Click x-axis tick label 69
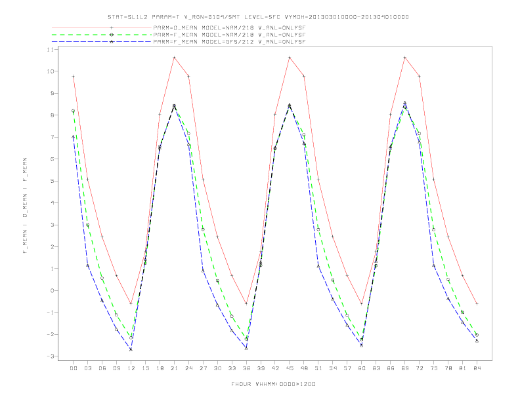The image size is (520, 401). pyautogui.click(x=405, y=368)
